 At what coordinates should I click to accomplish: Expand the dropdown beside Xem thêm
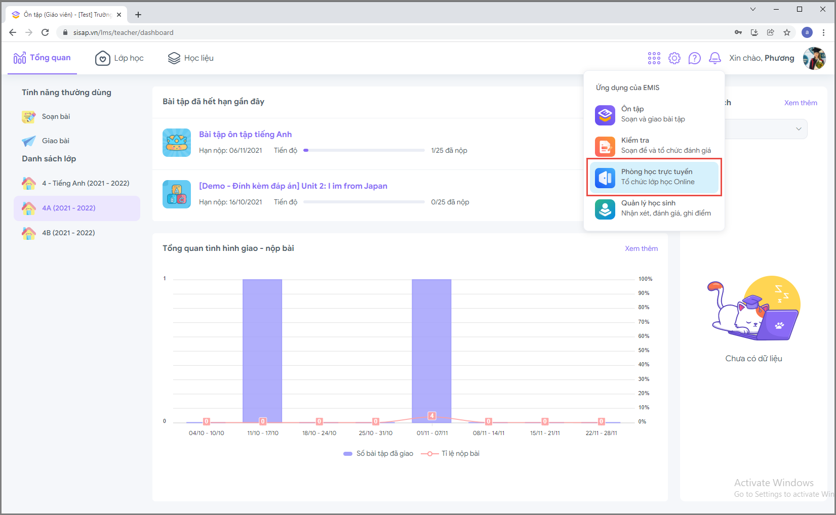[799, 129]
